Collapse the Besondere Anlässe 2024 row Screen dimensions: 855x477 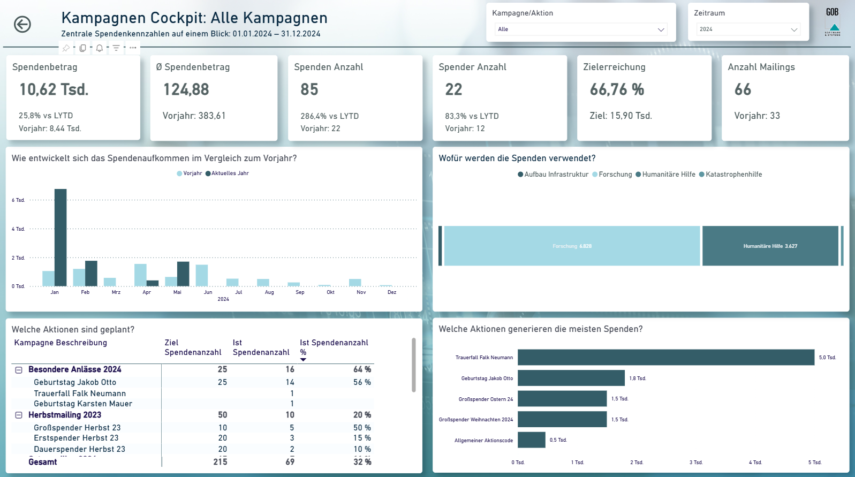click(19, 370)
